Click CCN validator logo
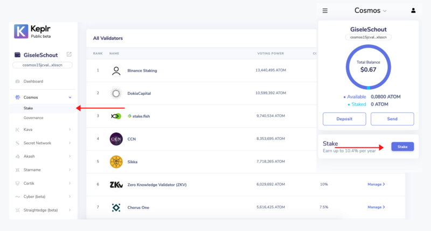The width and height of the screenshot is (431, 231). 116,139
